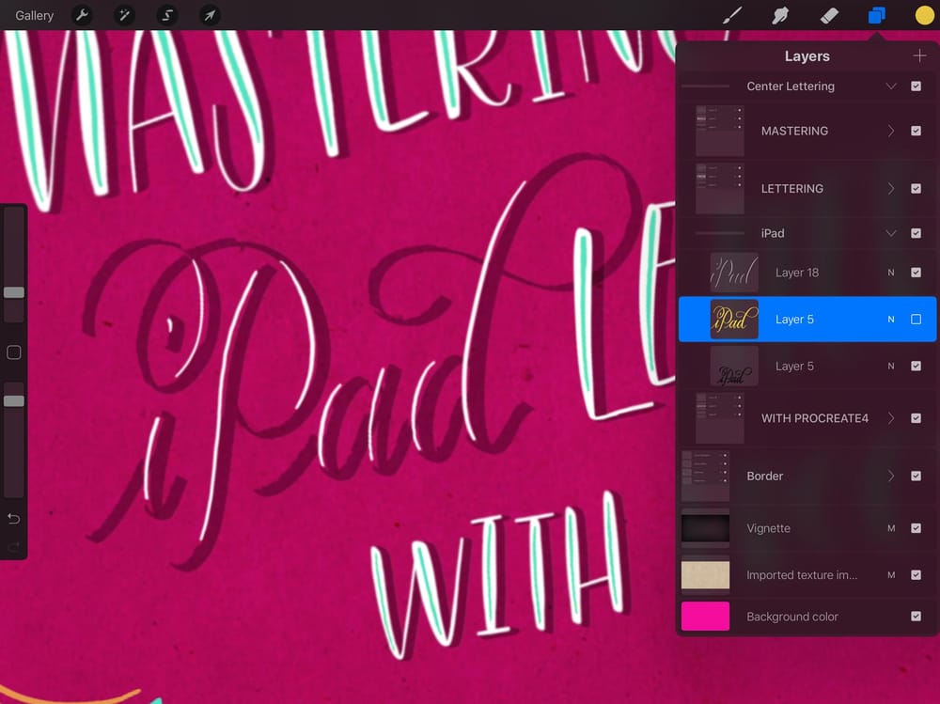The height and width of the screenshot is (704, 940).
Task: Hide the WITH PROCREATE4 group
Action: (916, 418)
